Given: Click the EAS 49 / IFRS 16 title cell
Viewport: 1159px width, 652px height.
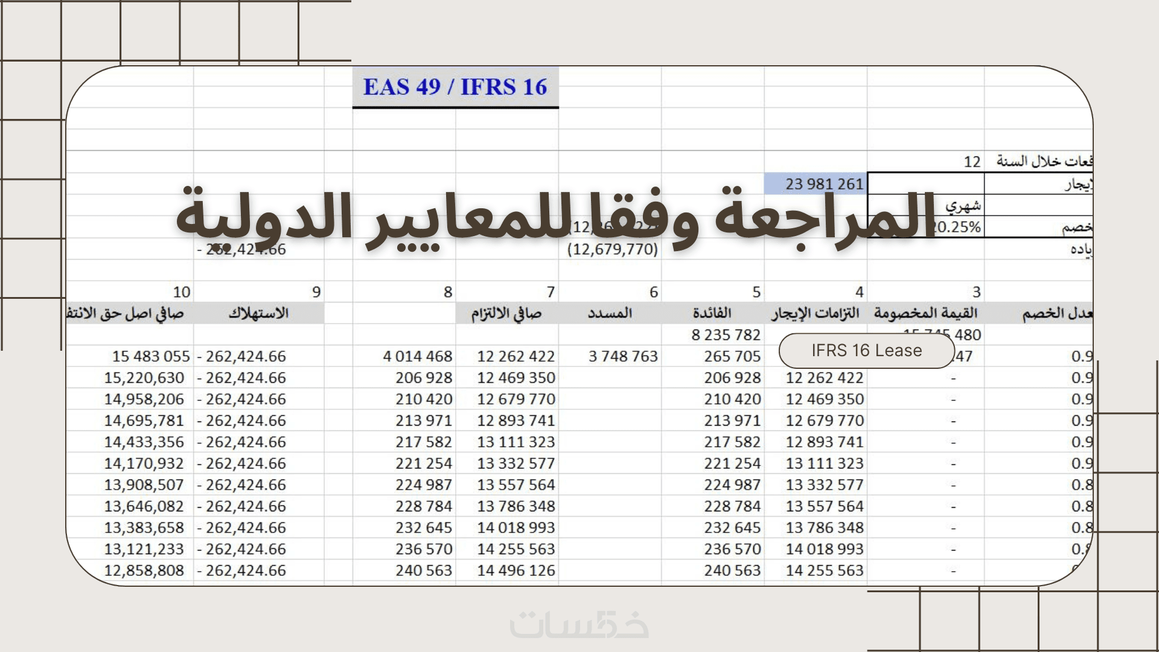Looking at the screenshot, I should click(x=455, y=87).
